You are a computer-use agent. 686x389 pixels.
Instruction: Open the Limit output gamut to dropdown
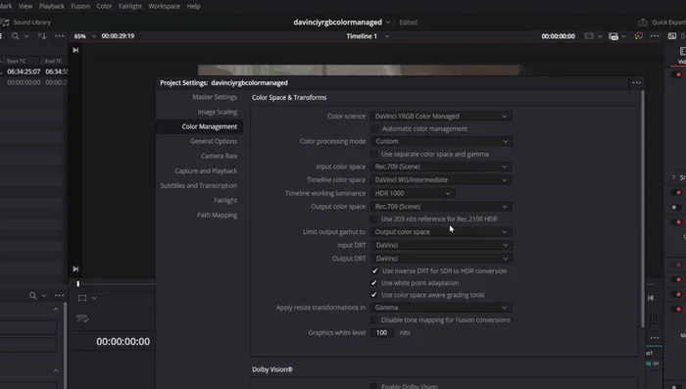click(441, 232)
